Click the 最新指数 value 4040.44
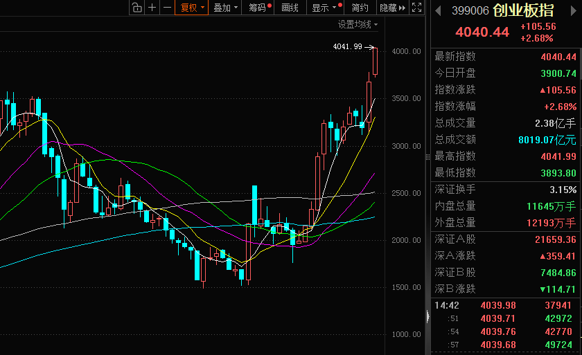The image size is (582, 355). (558, 57)
